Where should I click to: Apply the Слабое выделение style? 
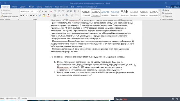pyautogui.click(x=144, y=13)
